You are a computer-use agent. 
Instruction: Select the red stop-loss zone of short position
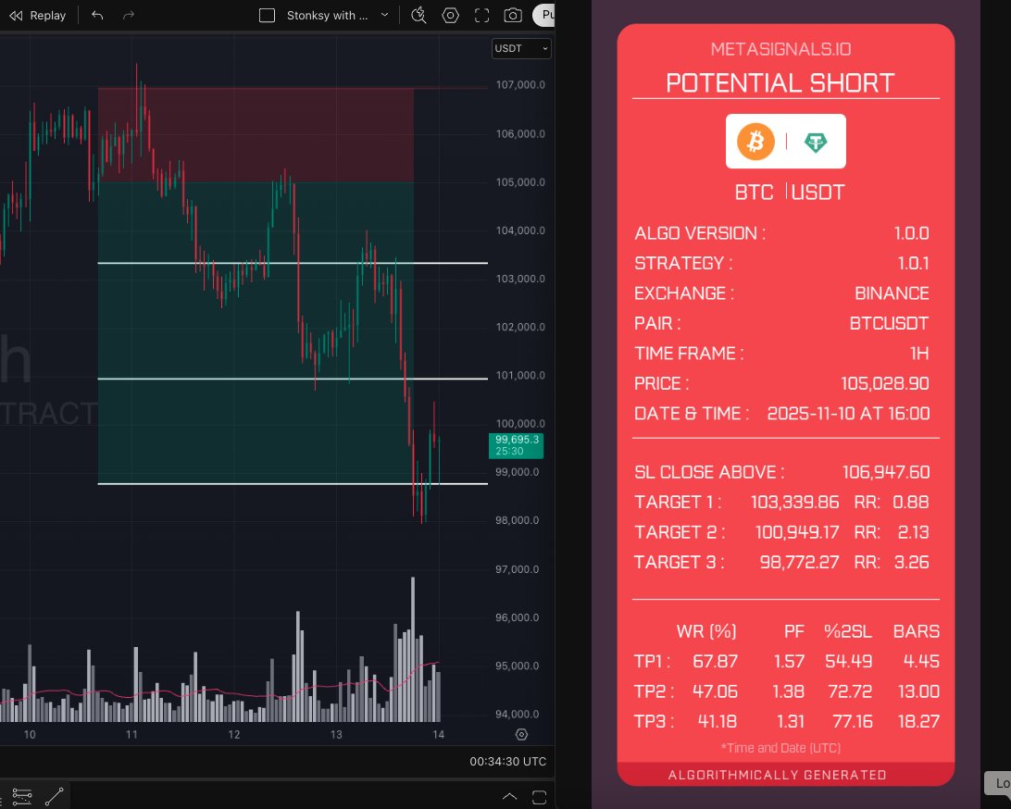coord(256,134)
